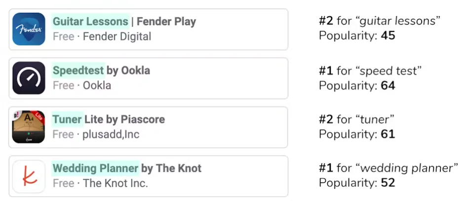Click the Popularity: 61 text
The height and width of the screenshot is (204, 467).
[x=357, y=134]
